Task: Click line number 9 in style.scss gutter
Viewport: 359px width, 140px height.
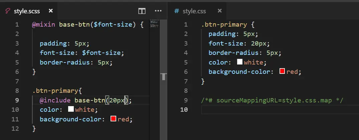Action: tap(17, 100)
